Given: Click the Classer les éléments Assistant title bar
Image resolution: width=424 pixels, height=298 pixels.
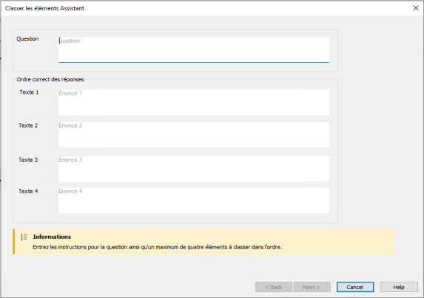Looking at the screenshot, I should [x=44, y=8].
